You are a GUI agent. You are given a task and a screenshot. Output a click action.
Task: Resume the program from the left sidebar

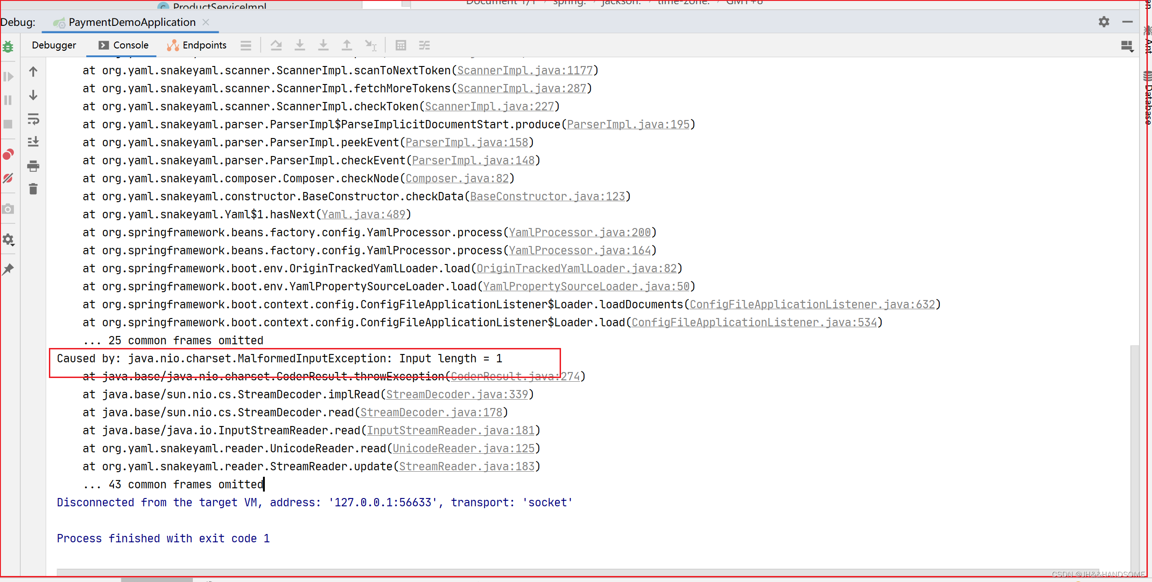point(8,76)
